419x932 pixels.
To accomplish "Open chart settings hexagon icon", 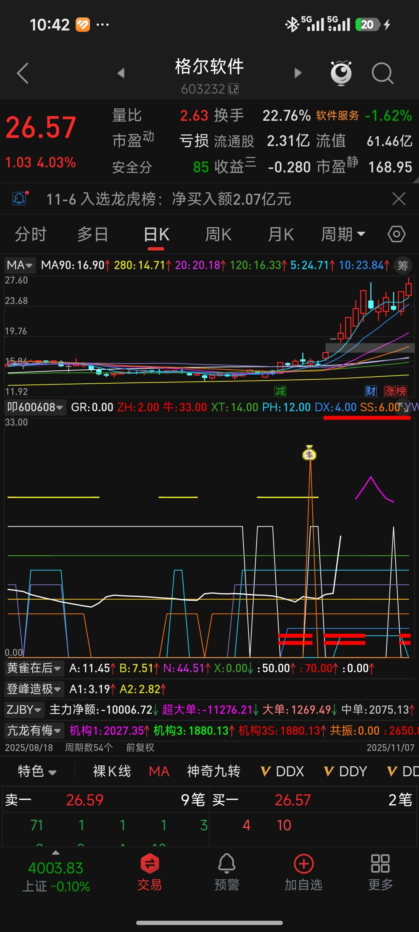I will (396, 234).
